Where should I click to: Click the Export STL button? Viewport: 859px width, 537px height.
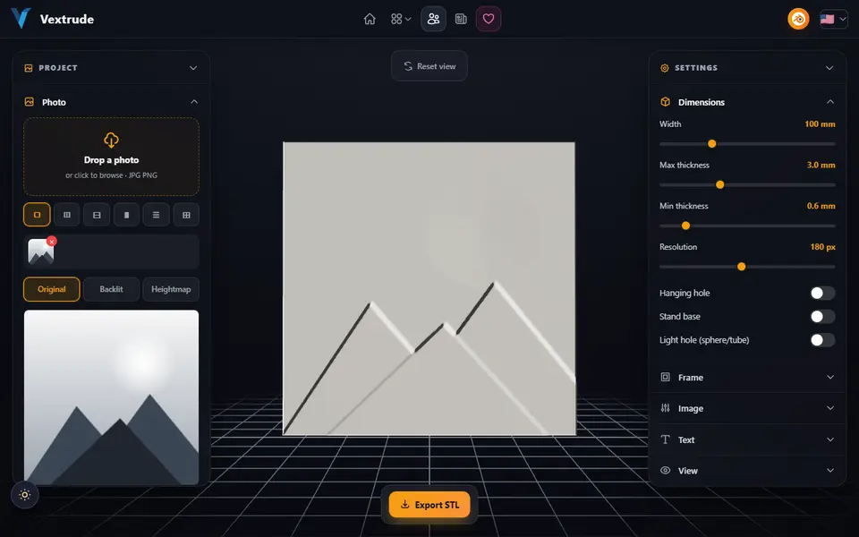click(x=429, y=505)
